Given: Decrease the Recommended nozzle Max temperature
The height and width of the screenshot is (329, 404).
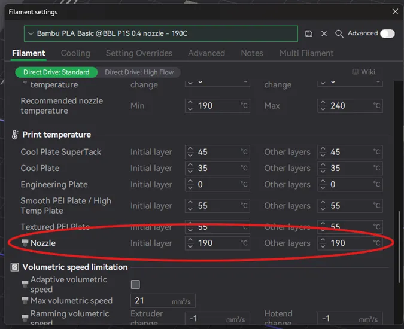Looking at the screenshot, I should (323, 109).
